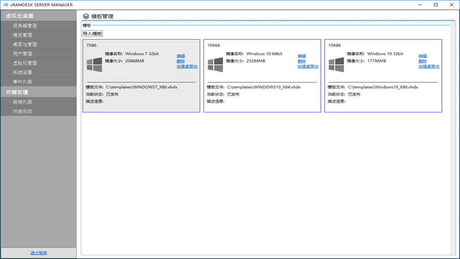Click the 25284MB image size value
The height and width of the screenshot is (259, 460).
255,61
